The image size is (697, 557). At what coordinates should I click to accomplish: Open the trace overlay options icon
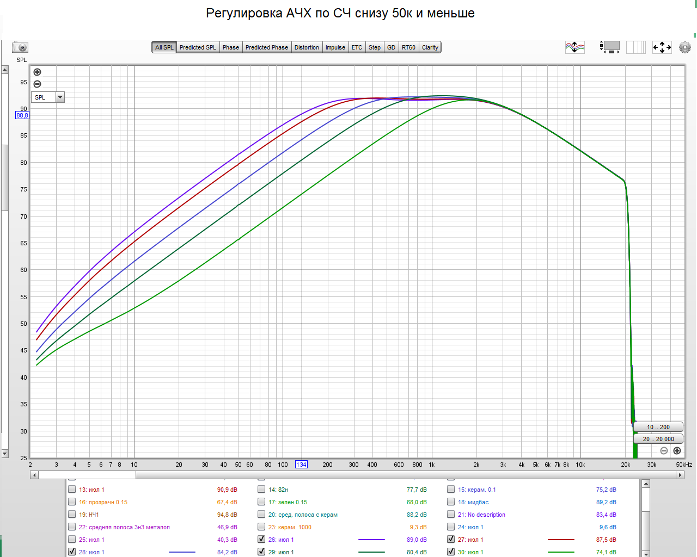tap(575, 47)
